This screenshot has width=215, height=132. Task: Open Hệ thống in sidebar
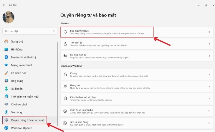tap(16, 50)
